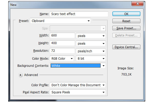
Task: Click the Height field showing 400
Action: [62, 43]
